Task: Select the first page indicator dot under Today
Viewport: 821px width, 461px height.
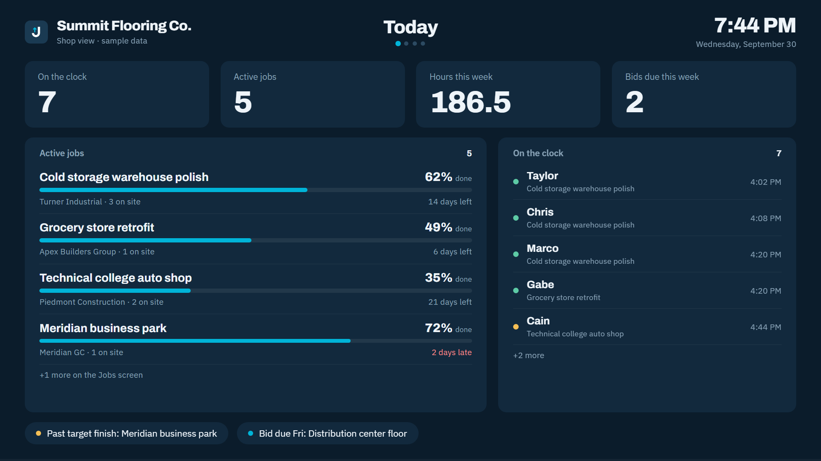Action: click(x=398, y=44)
